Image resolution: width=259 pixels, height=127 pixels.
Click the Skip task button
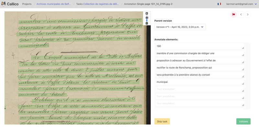(162, 121)
